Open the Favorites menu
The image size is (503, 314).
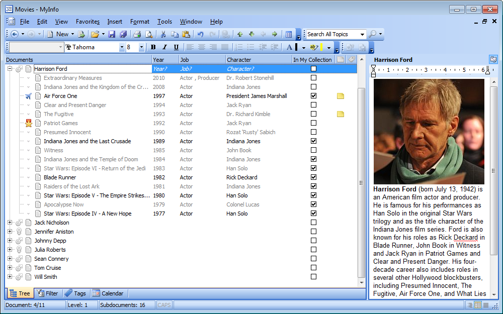click(x=88, y=22)
